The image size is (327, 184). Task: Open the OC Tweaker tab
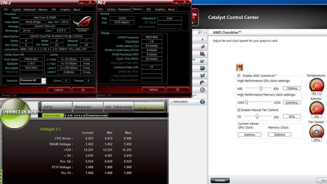pos(119,107)
